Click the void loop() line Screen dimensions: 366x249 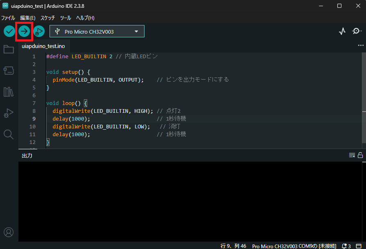[66, 103]
